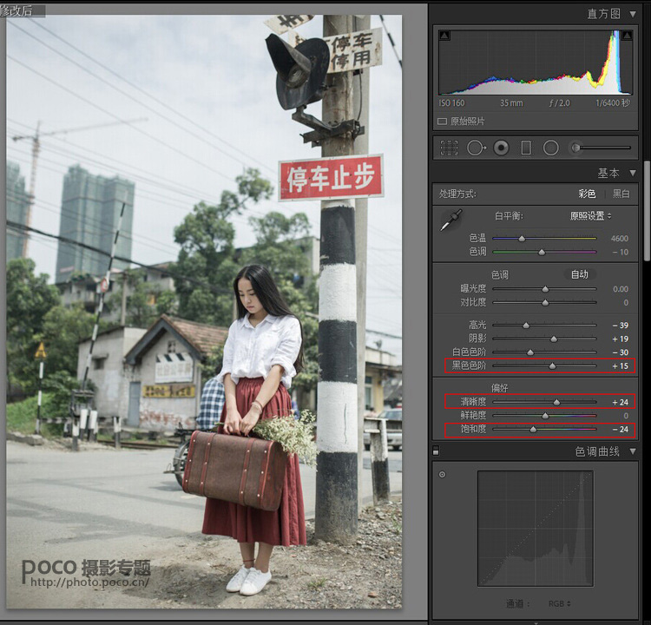Click the 曝光度 value 0.00 field
The image size is (651, 625).
621,289
